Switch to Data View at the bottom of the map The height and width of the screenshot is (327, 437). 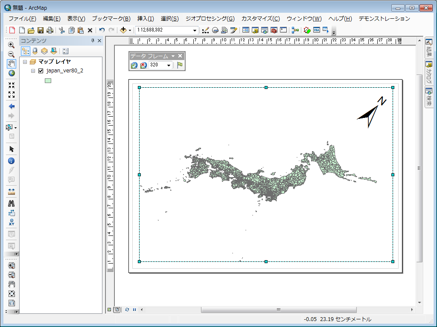click(x=110, y=310)
